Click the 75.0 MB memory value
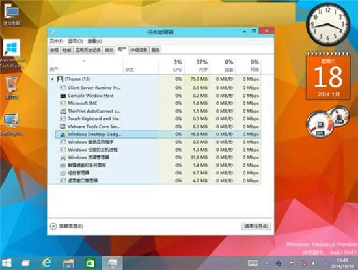Image resolution: width=358 pixels, height=270 pixels. pos(199,79)
